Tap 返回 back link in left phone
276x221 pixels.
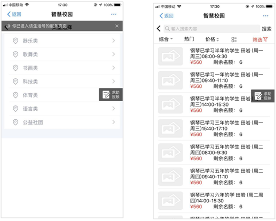click(x=14, y=14)
